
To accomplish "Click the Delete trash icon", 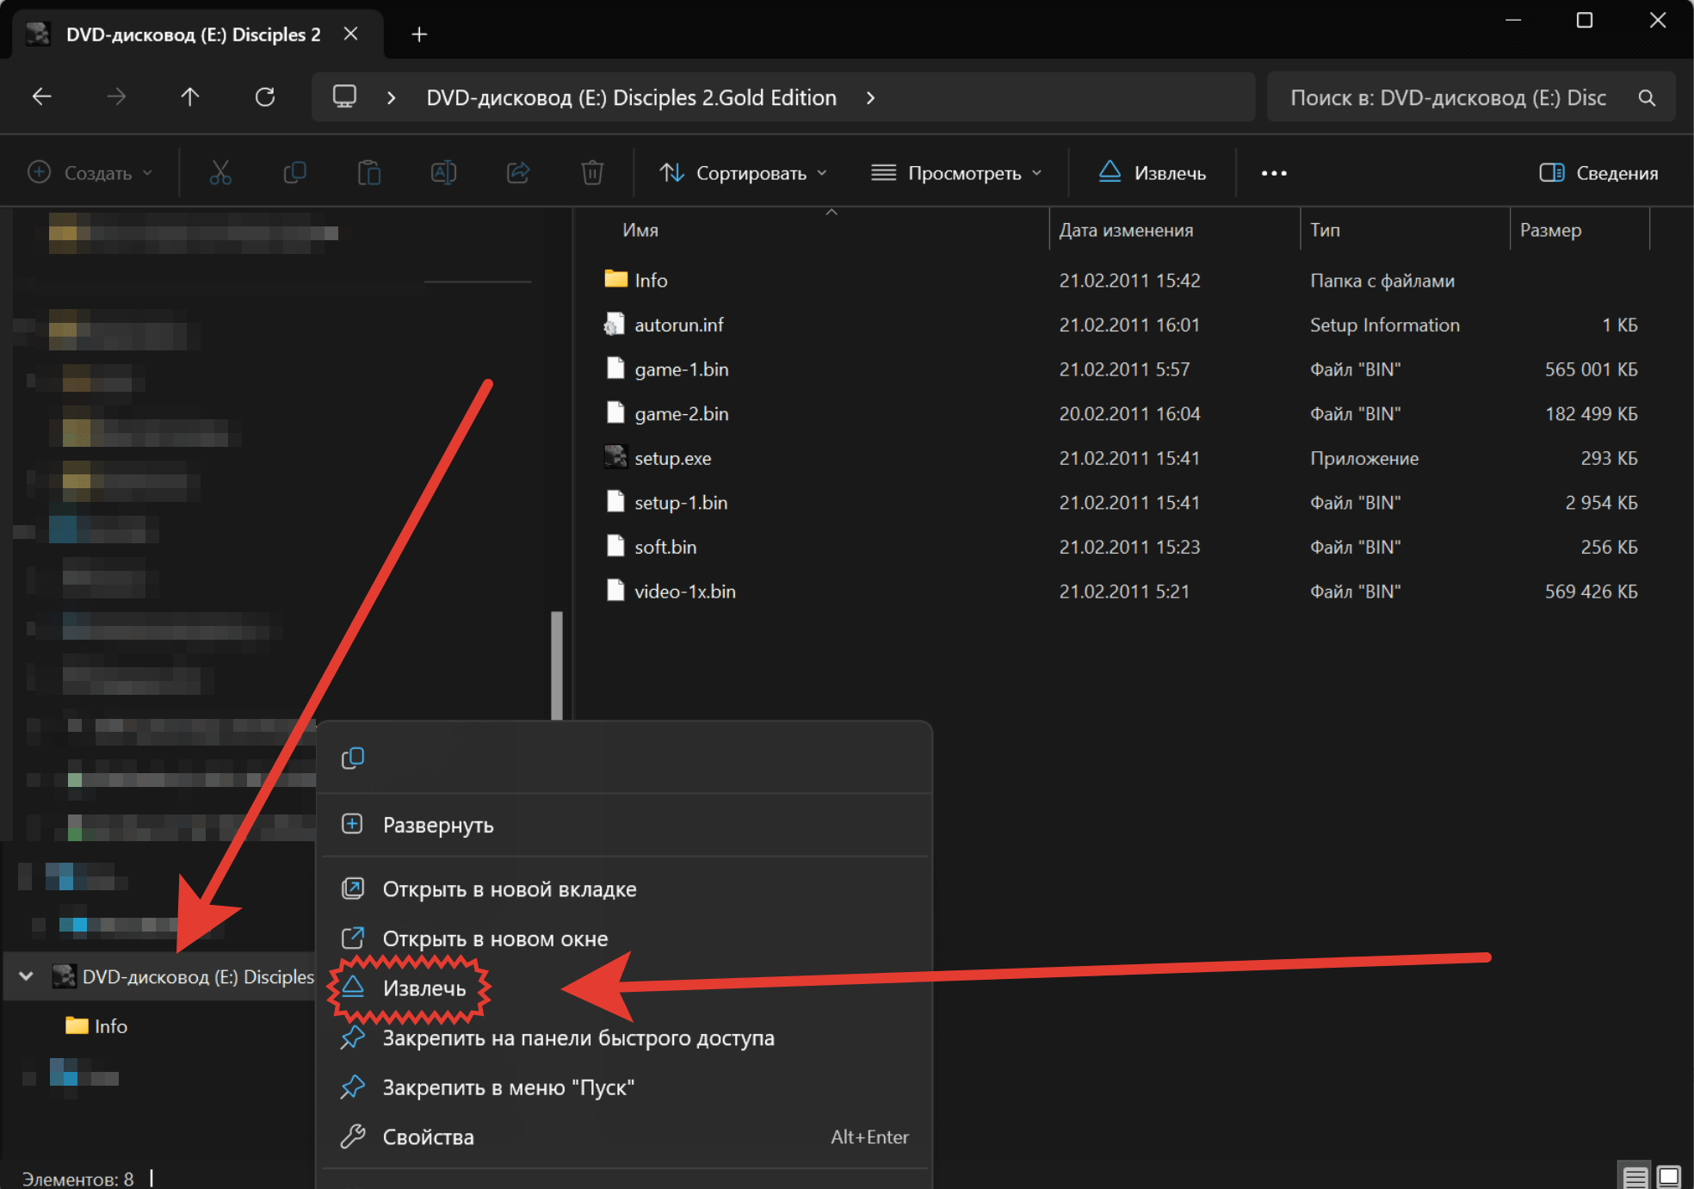I will (592, 173).
